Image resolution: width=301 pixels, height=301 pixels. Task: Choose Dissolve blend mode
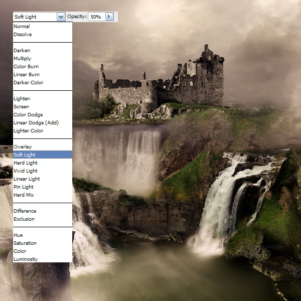23,35
